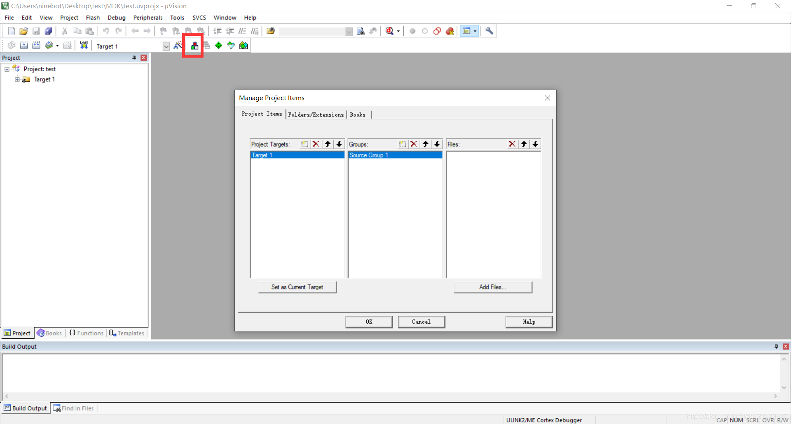The width and height of the screenshot is (791, 424).
Task: Move Project Target up arrow
Action: point(328,144)
